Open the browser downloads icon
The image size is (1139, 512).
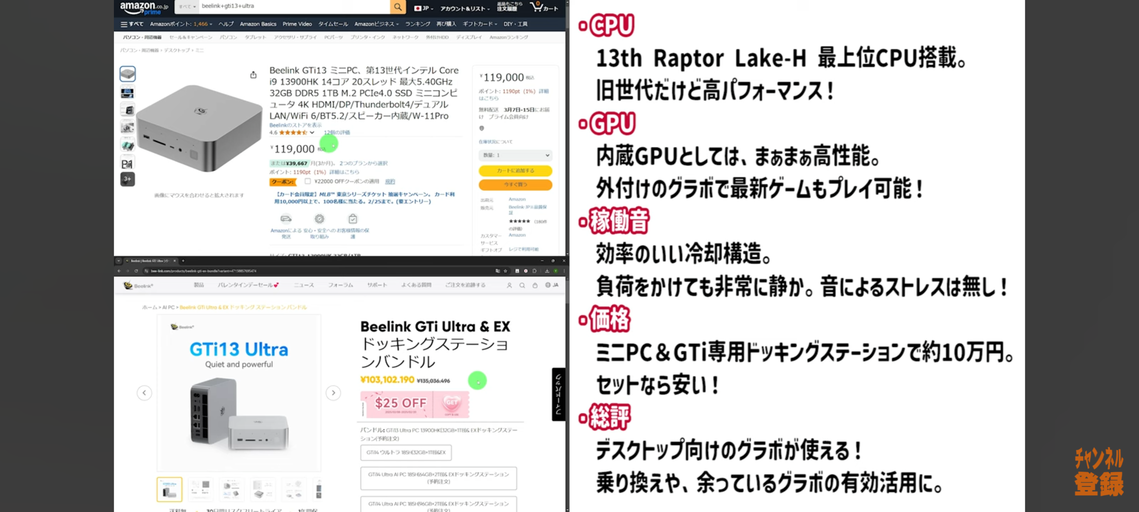[x=546, y=271]
